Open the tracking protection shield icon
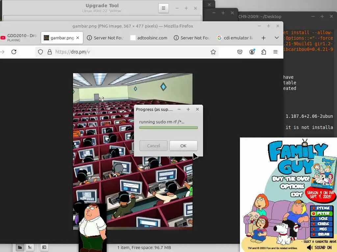Image resolution: width=337 pixels, height=252 pixels. (x=40, y=52)
